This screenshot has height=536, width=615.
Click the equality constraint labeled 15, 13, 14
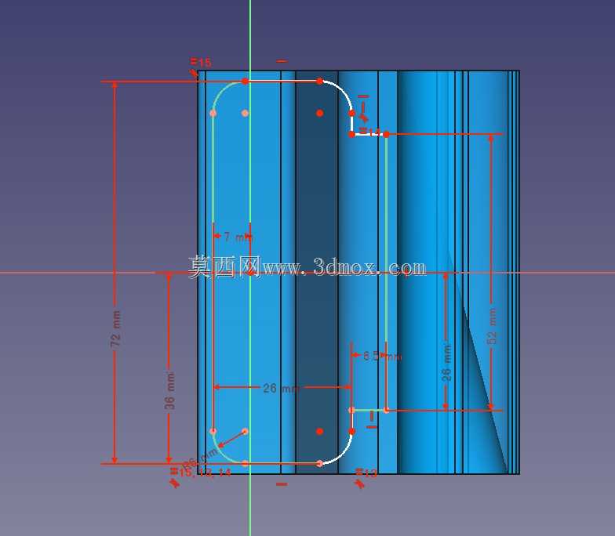pos(201,472)
